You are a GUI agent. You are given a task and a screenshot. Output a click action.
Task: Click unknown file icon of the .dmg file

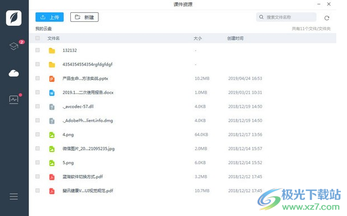[x=52, y=121]
